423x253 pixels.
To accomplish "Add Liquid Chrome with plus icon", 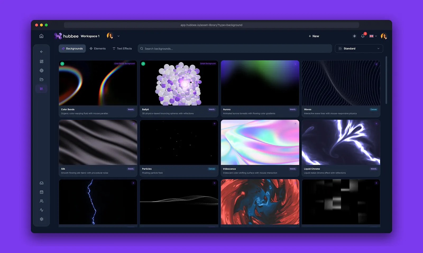I will point(376,124).
